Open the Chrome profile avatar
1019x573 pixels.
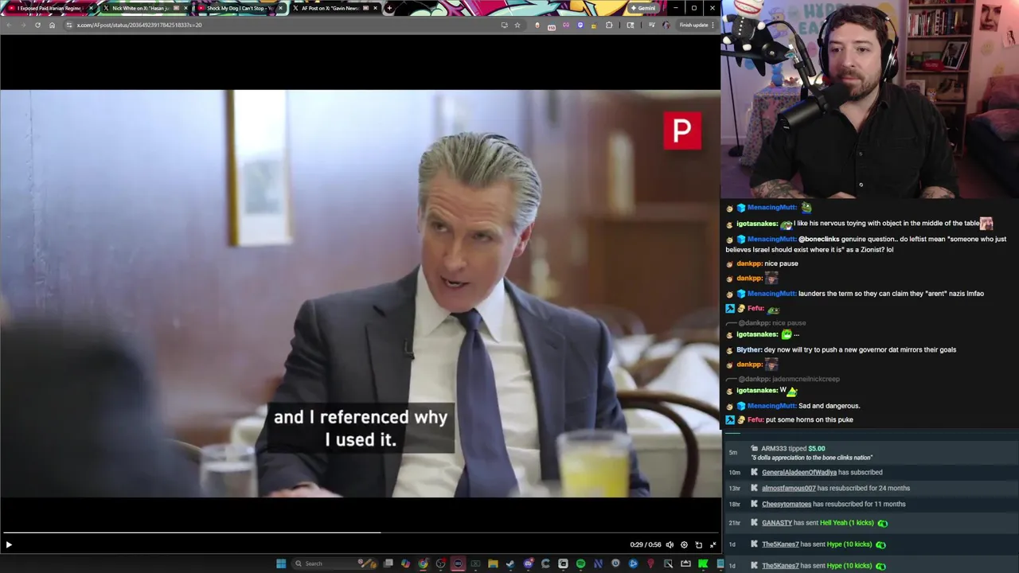pos(666,25)
